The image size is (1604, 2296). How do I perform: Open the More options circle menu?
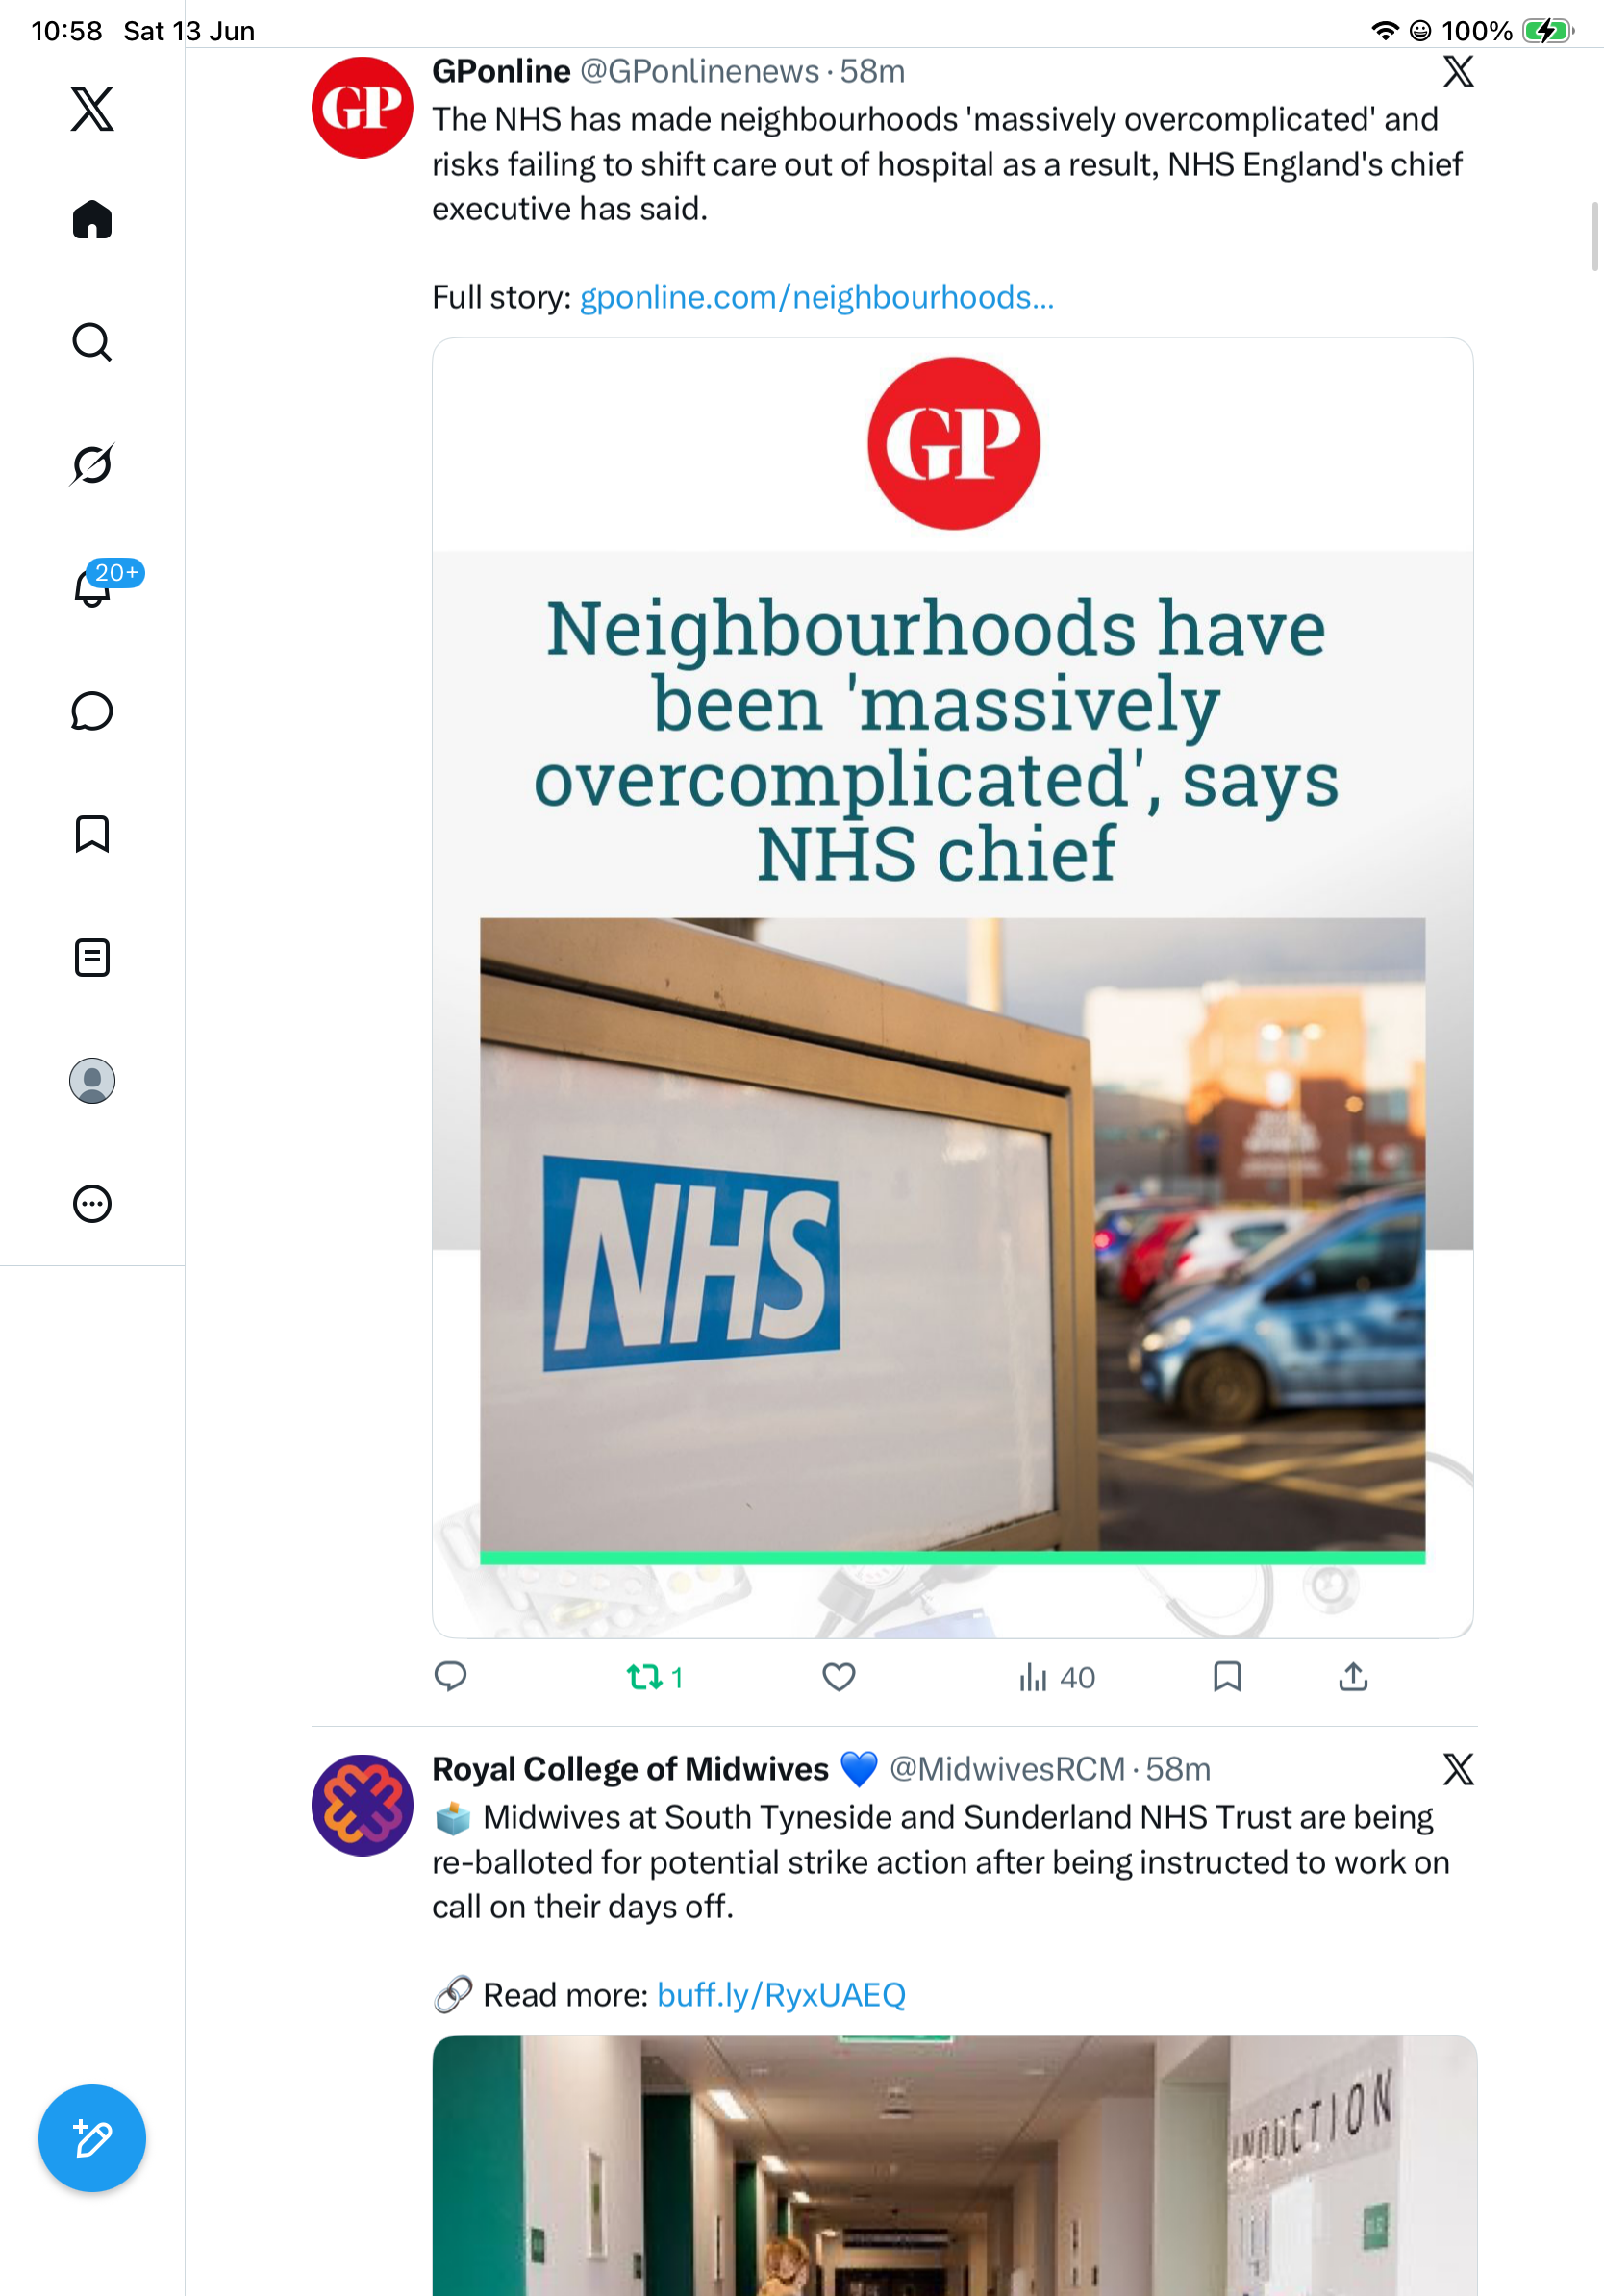tap(92, 1204)
